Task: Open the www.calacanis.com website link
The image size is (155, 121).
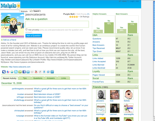Action: tap(20, 67)
